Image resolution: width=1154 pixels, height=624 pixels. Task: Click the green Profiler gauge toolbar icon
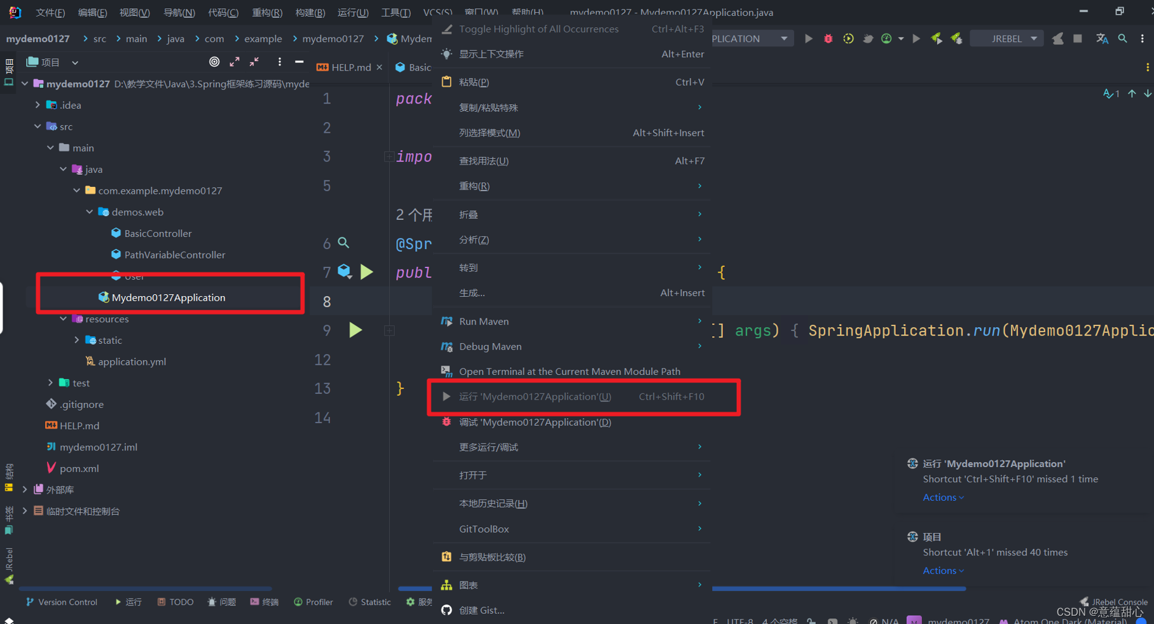pos(886,39)
